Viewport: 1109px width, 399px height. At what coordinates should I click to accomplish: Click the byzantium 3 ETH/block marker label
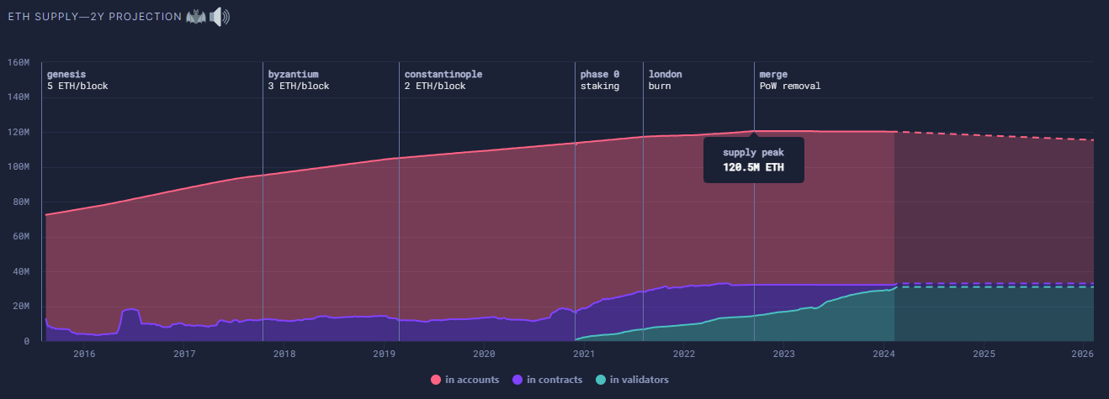click(299, 80)
